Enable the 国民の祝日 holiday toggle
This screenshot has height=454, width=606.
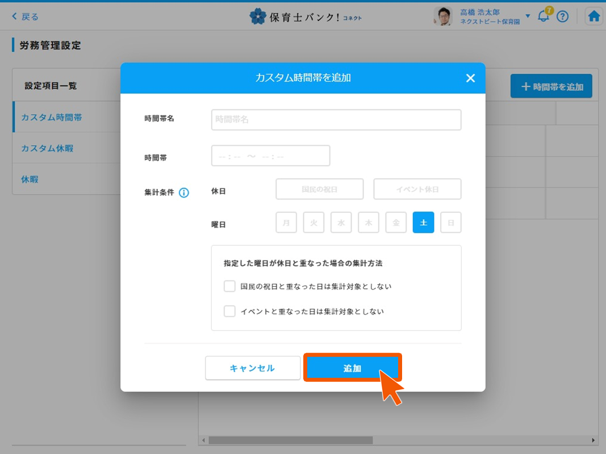point(319,190)
